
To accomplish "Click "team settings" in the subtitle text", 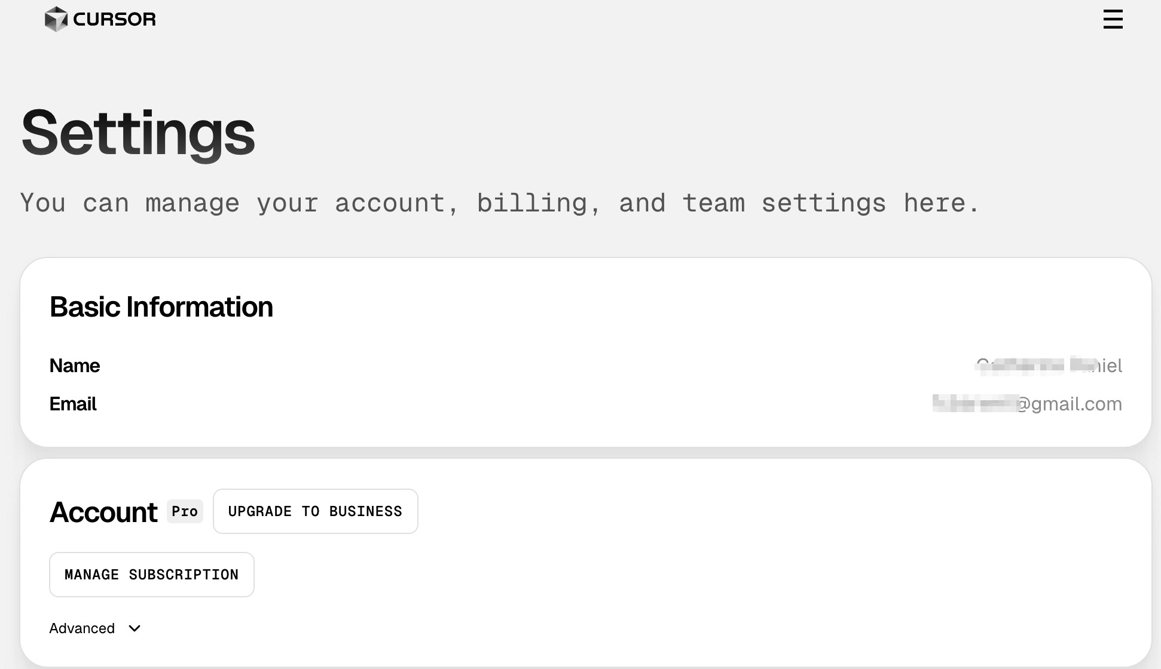I will coord(784,203).
